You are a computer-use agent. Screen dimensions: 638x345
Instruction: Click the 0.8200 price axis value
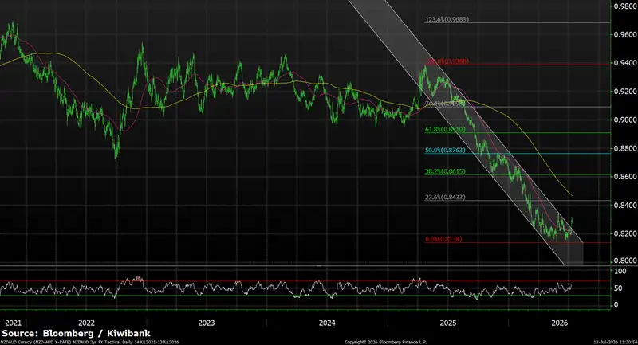(625, 233)
